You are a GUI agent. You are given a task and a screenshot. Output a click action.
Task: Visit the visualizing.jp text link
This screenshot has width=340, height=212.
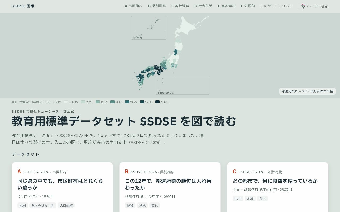pos(317,6)
